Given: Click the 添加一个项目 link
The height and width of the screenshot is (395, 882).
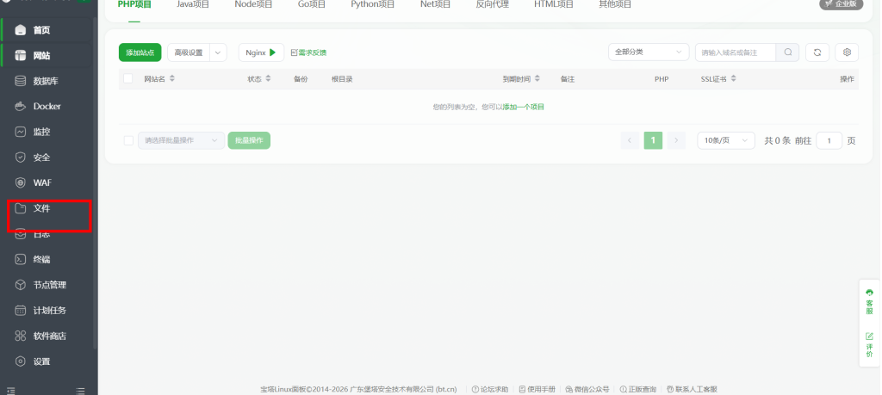Looking at the screenshot, I should coord(523,107).
